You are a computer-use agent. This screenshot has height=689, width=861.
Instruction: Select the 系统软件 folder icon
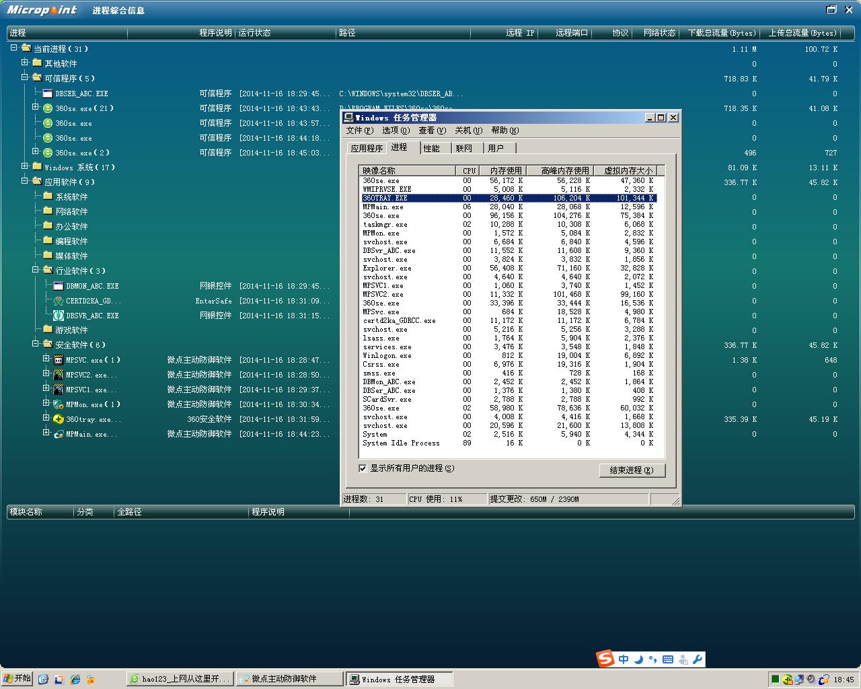(48, 196)
